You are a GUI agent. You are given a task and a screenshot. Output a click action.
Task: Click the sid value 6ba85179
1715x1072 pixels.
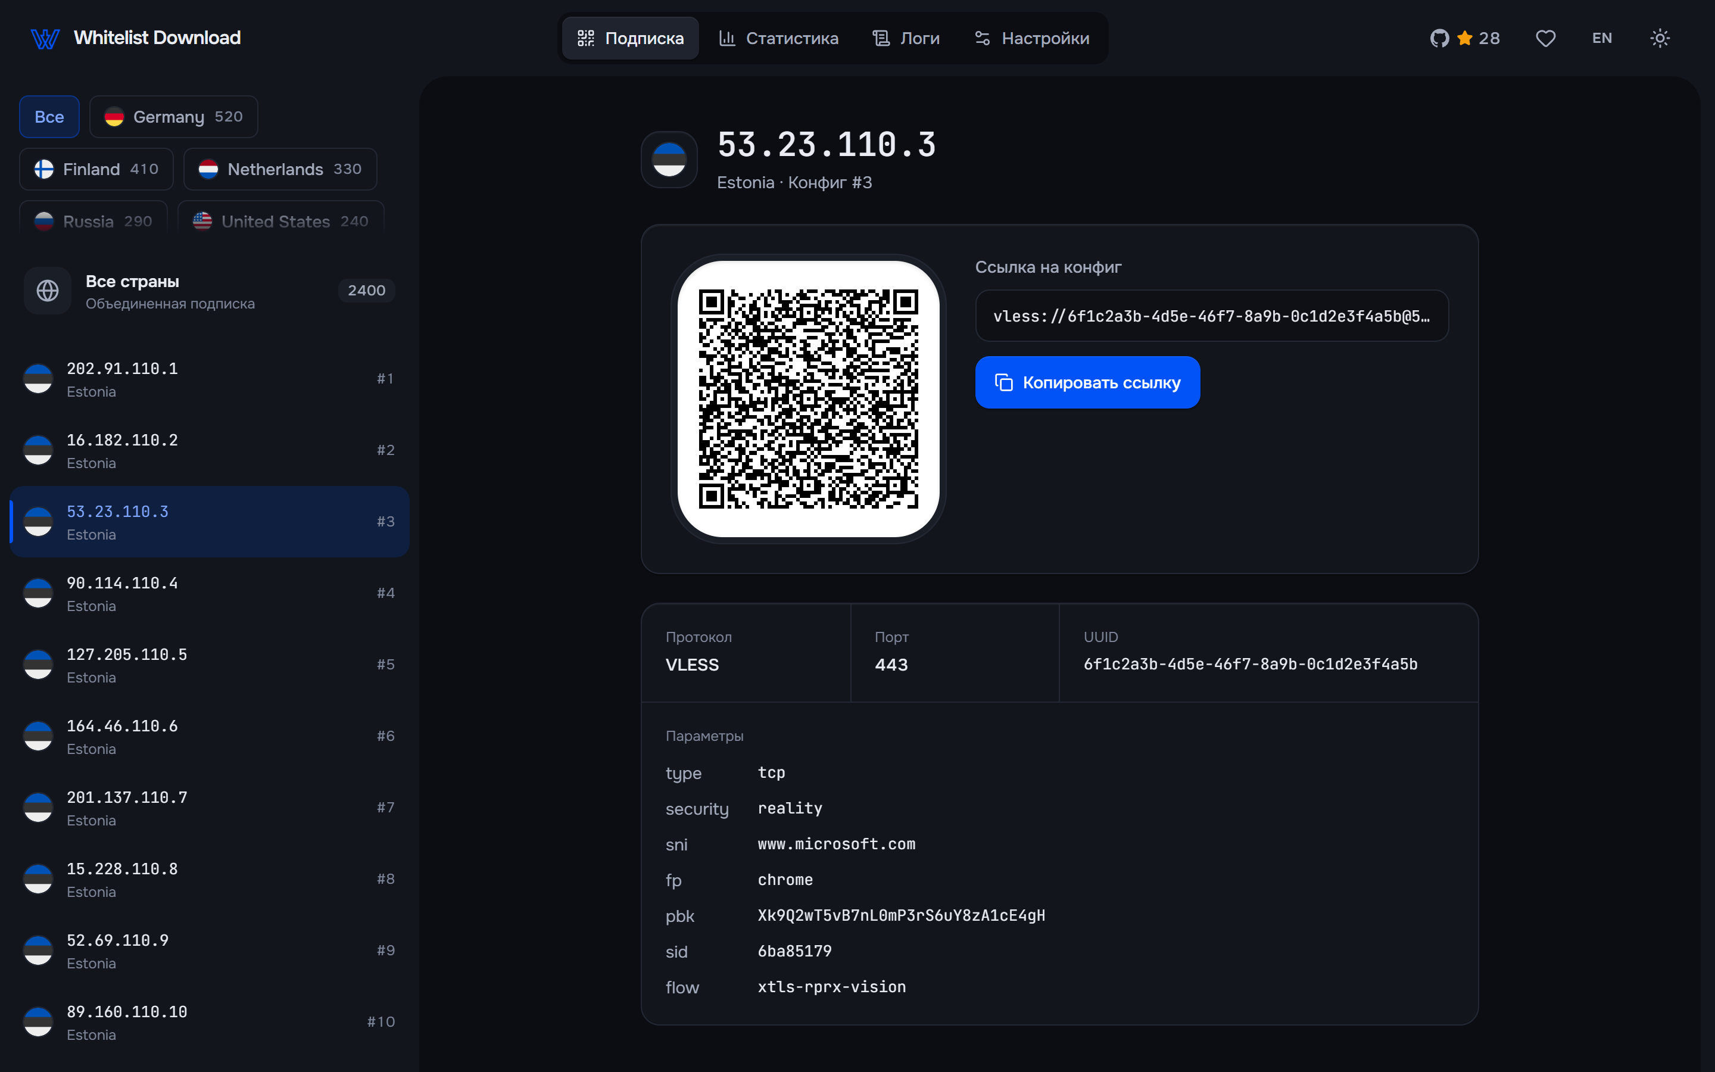[x=794, y=952]
